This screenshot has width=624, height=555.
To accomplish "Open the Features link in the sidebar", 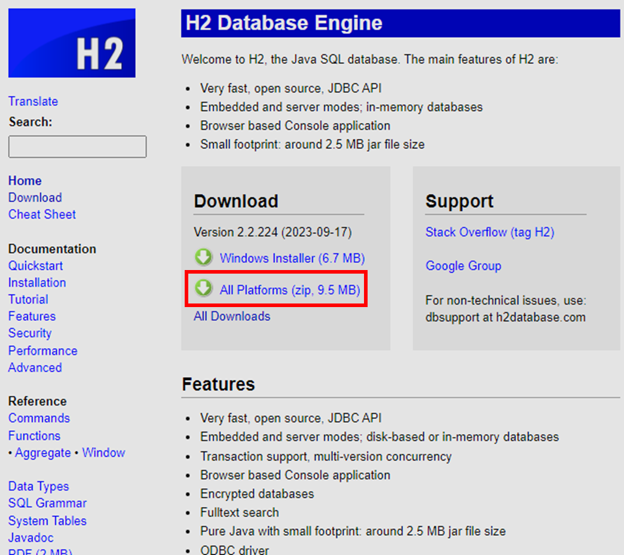I will coord(32,316).
